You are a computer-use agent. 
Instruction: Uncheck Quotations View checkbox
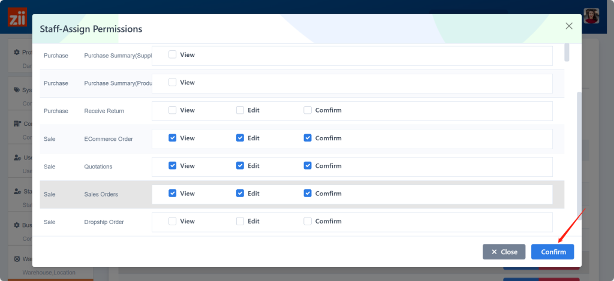173,166
